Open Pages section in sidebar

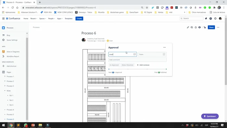[x=9, y=72]
